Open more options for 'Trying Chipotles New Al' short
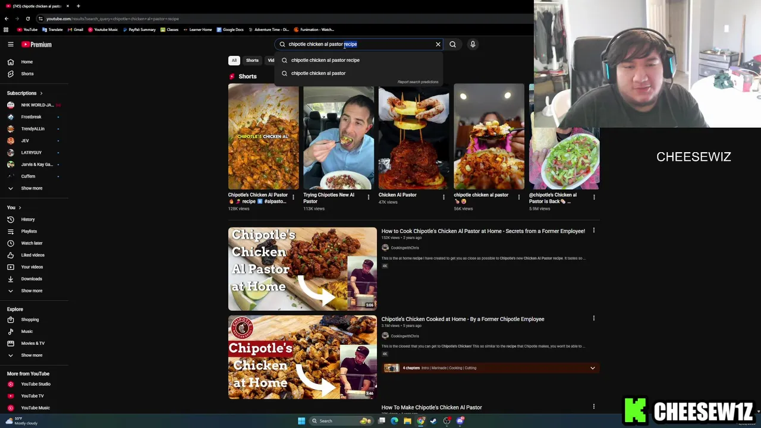761x428 pixels. (368, 197)
